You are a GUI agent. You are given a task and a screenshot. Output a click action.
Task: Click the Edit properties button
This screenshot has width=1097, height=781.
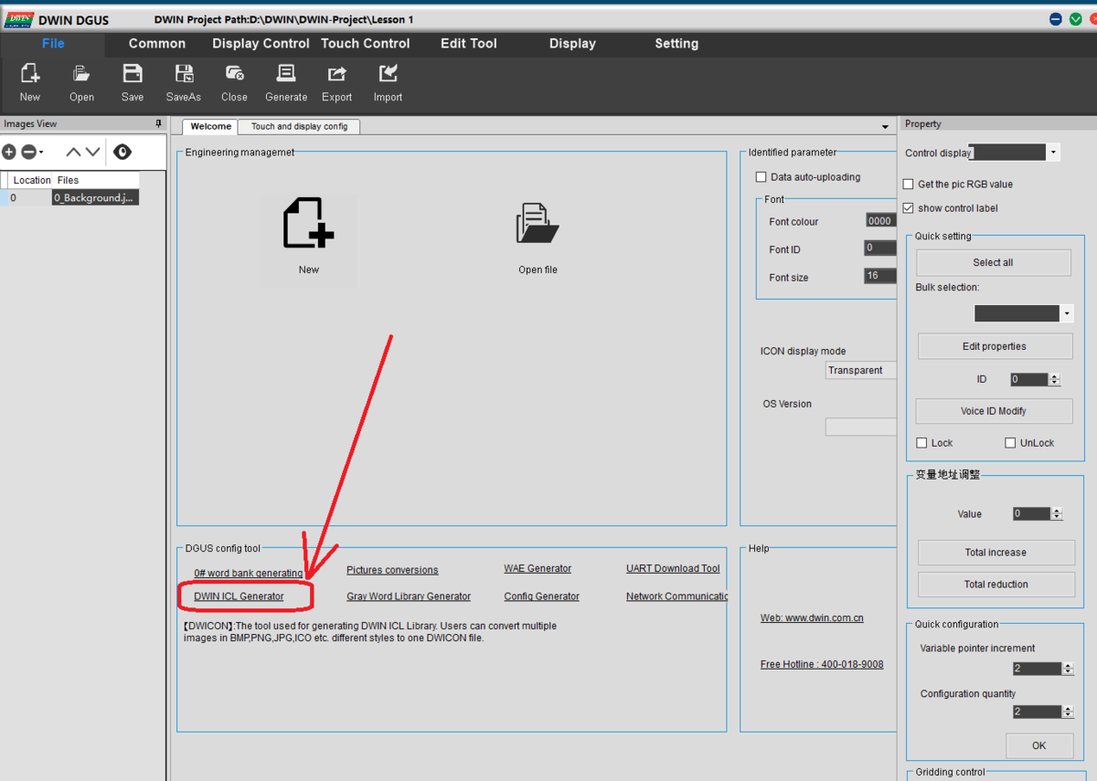click(x=995, y=346)
